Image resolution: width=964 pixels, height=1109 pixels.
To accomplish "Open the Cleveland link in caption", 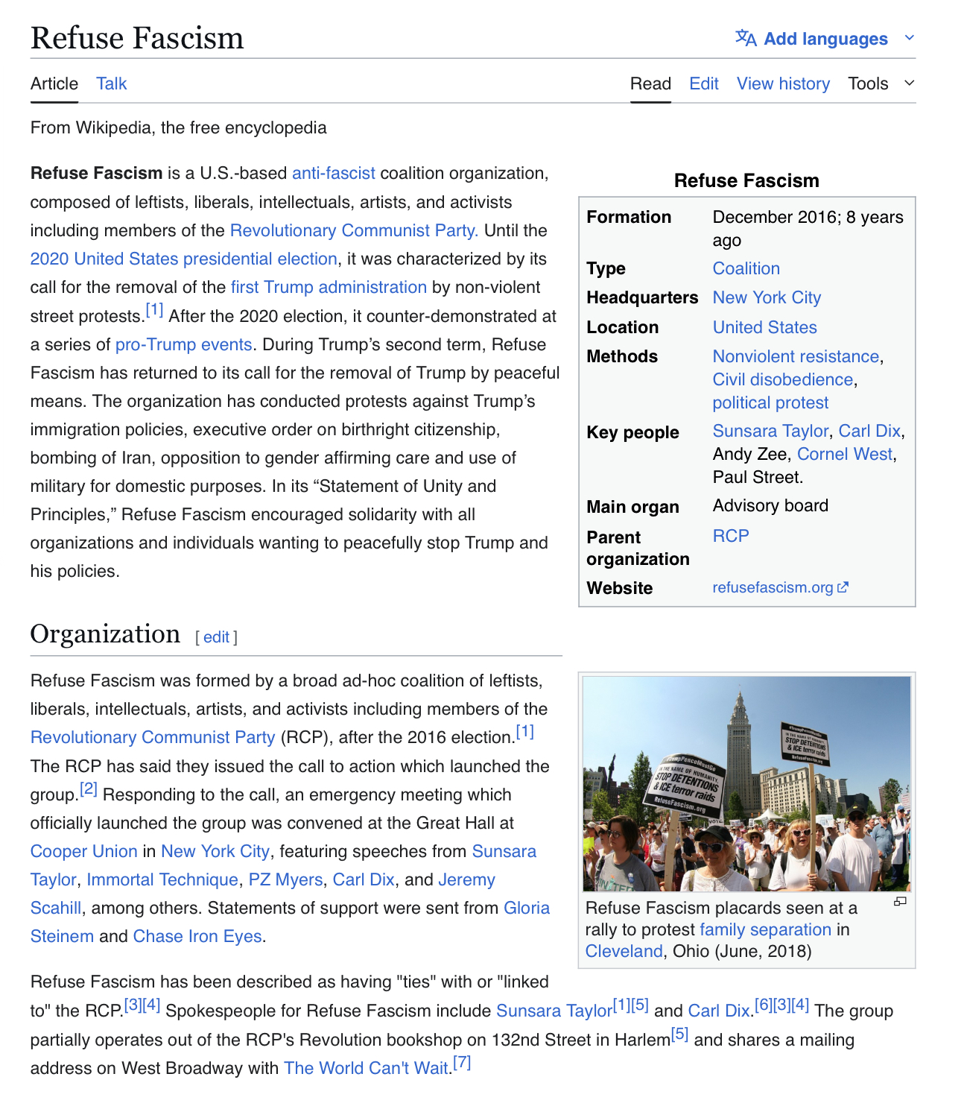I will [x=624, y=951].
